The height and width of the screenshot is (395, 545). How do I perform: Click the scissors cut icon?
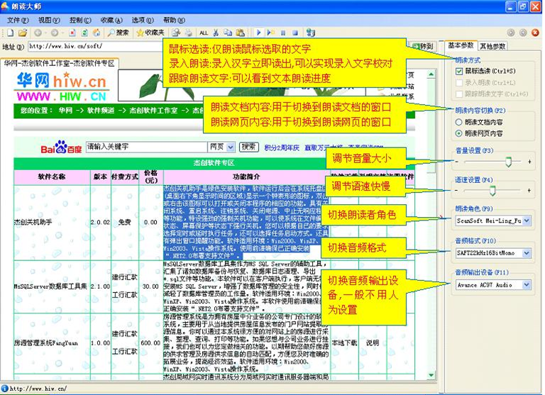(216, 33)
